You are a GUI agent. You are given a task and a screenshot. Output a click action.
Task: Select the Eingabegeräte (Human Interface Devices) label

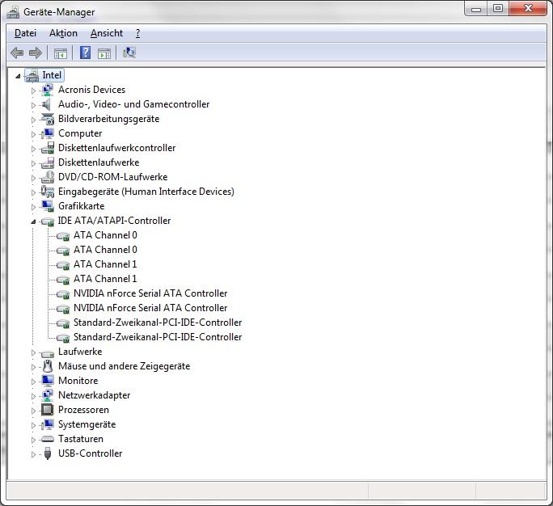click(146, 192)
